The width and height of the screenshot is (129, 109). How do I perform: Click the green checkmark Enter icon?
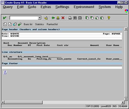4,18
